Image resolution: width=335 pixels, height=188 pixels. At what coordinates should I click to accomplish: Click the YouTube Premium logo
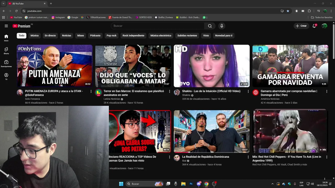(22, 26)
